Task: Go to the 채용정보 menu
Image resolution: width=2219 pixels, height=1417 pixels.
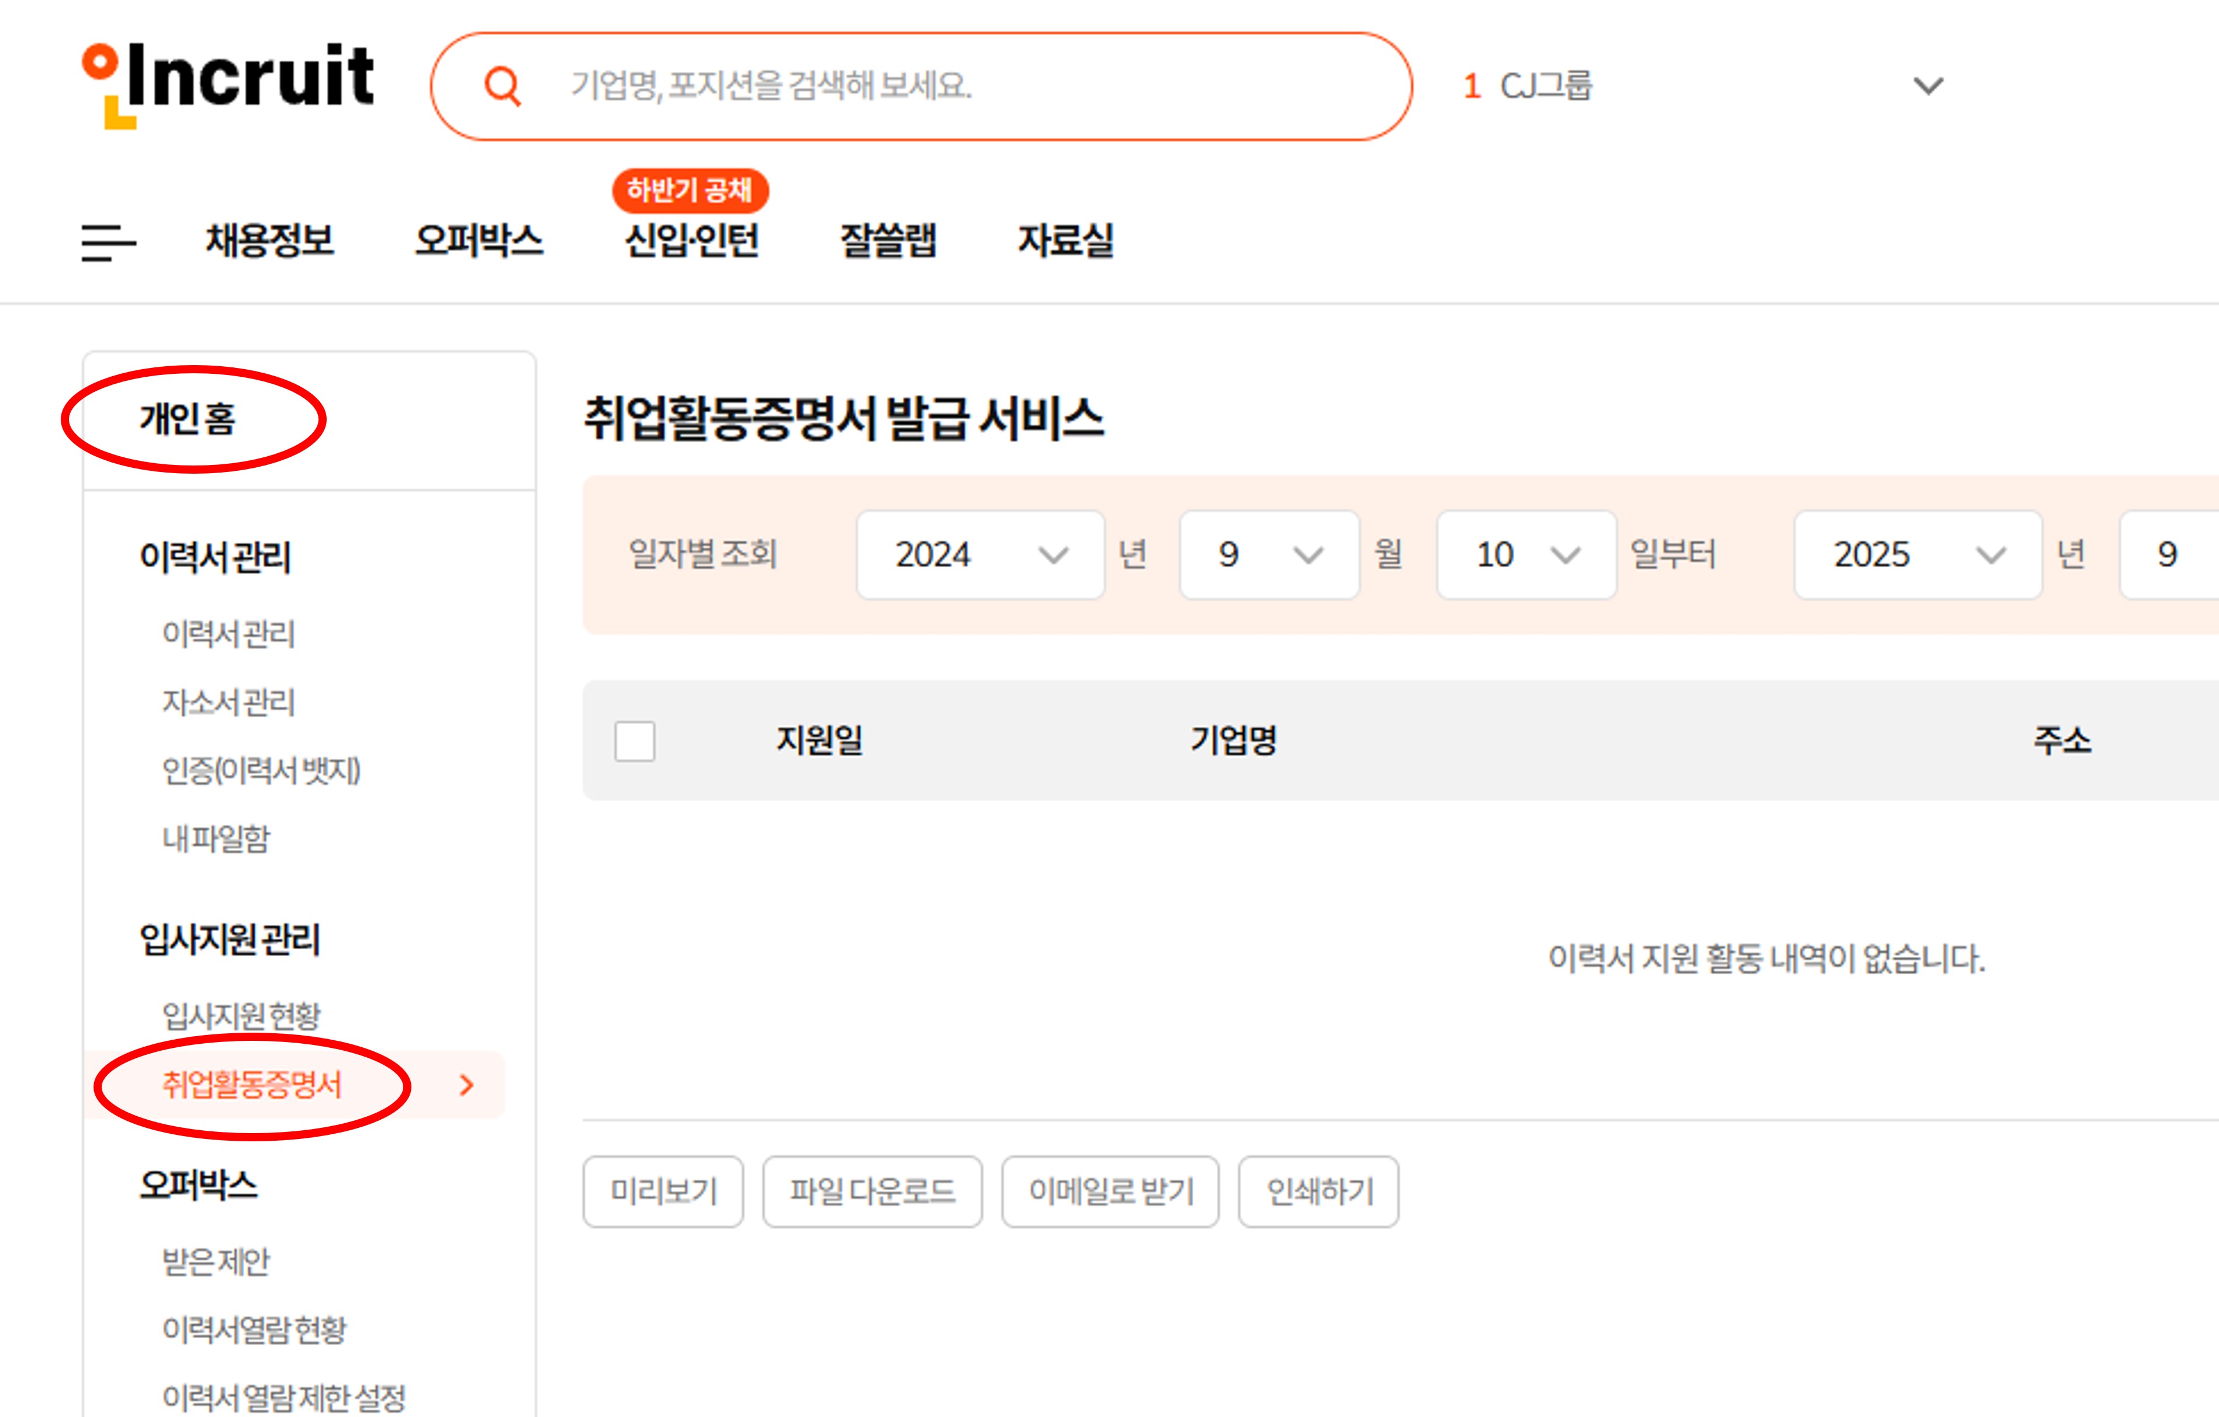Action: click(x=269, y=240)
